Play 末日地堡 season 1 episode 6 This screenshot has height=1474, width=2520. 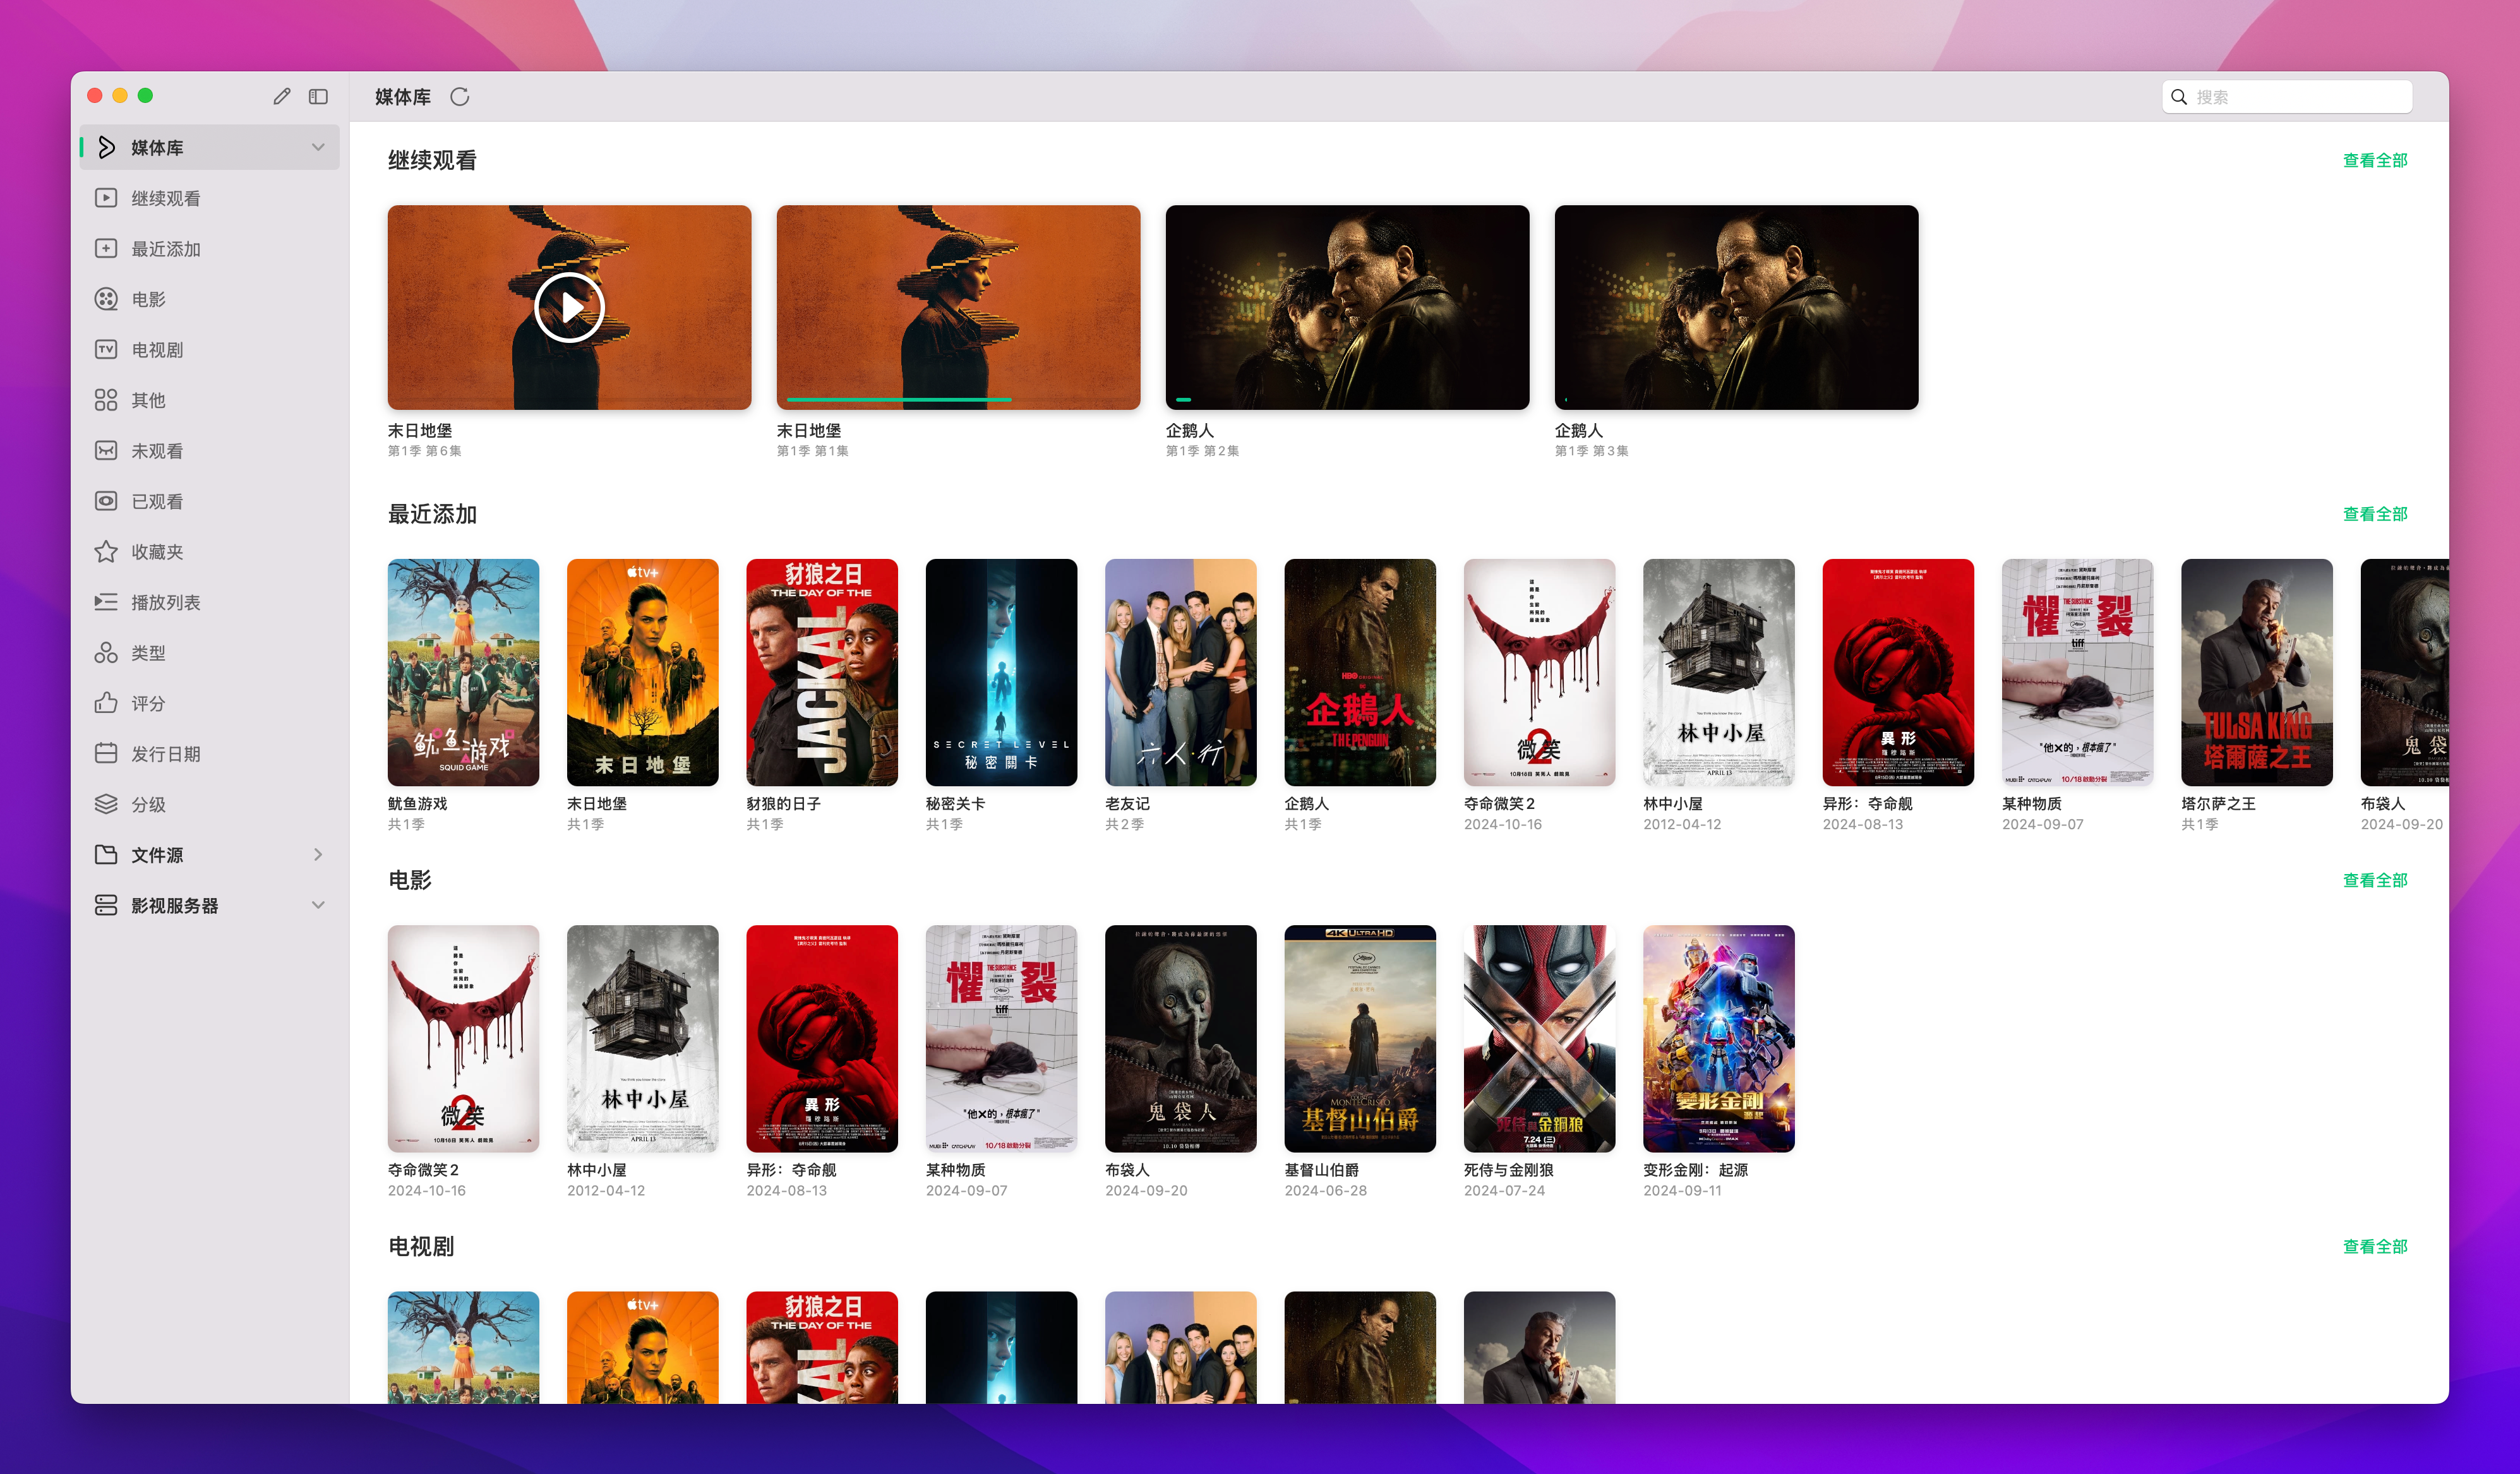pos(570,308)
